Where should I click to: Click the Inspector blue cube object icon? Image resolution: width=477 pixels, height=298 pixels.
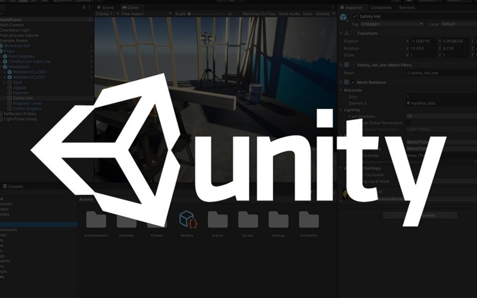click(x=343, y=17)
